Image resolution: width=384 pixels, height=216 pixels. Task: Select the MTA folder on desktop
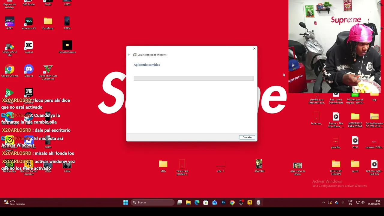[x=163, y=166]
